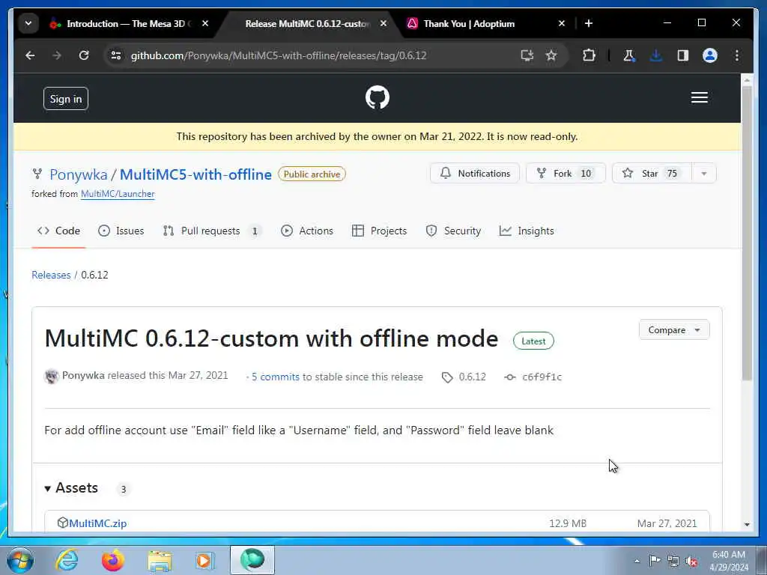The image size is (767, 575).
Task: Open the taskbar clock showing 6:40 AM
Action: click(x=729, y=561)
